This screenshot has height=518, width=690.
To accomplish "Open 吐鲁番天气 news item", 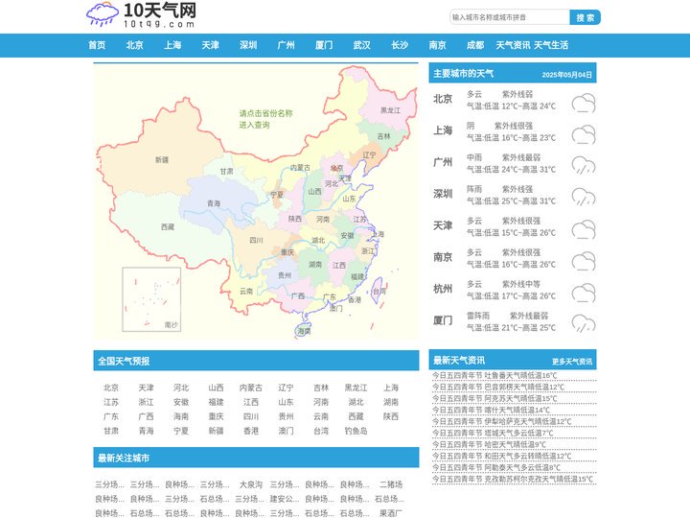I will [x=494, y=375].
